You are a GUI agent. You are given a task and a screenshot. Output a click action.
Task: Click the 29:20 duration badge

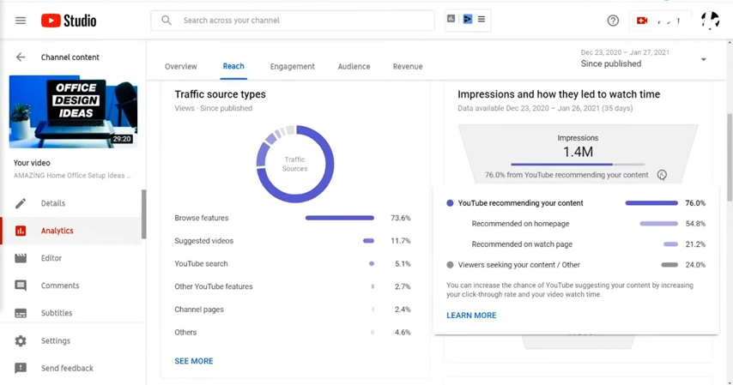(122, 139)
